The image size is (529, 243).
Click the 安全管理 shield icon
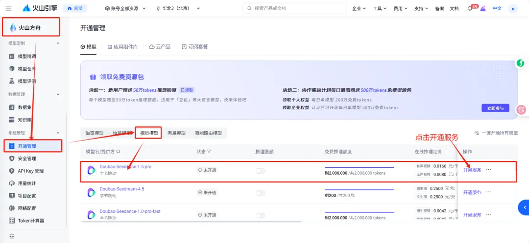[x=11, y=158]
